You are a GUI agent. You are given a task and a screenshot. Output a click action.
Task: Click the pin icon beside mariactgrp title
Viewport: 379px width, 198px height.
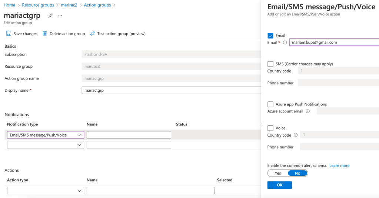pos(50,16)
